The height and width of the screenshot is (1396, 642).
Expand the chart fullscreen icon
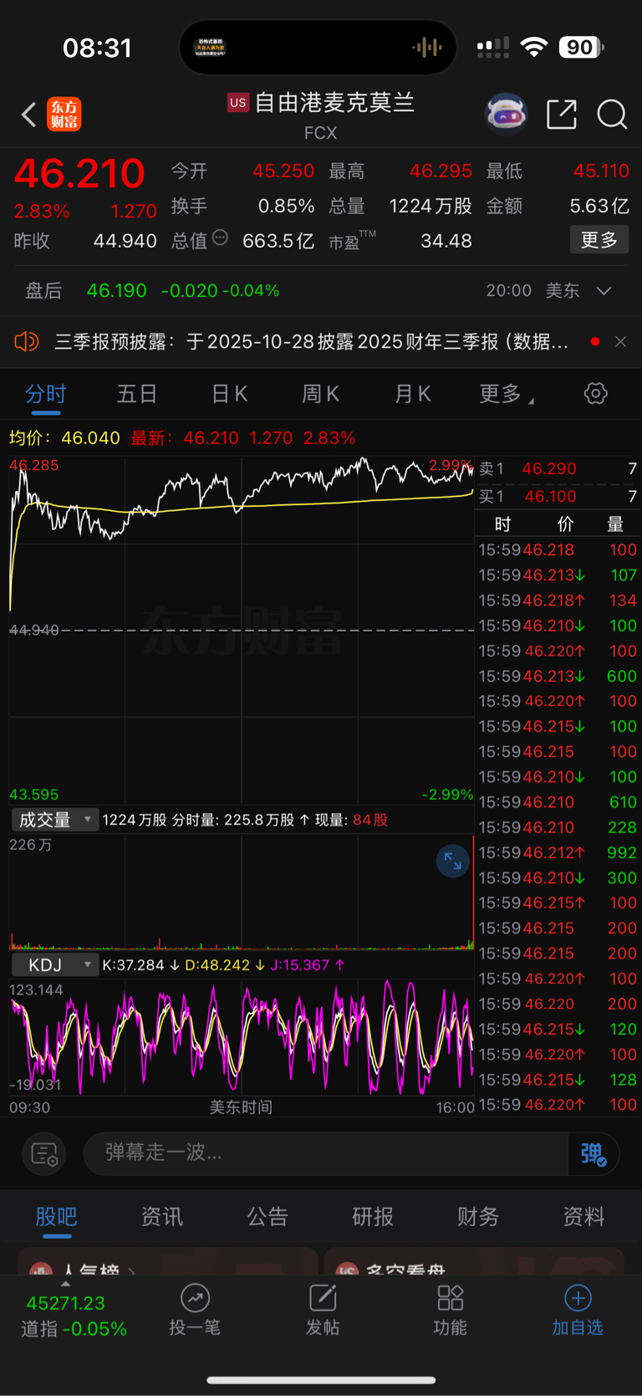(453, 861)
